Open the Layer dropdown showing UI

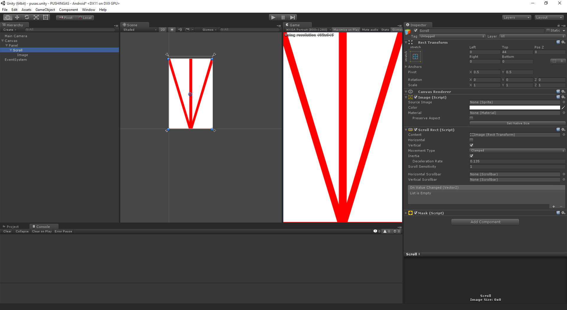coord(532,36)
